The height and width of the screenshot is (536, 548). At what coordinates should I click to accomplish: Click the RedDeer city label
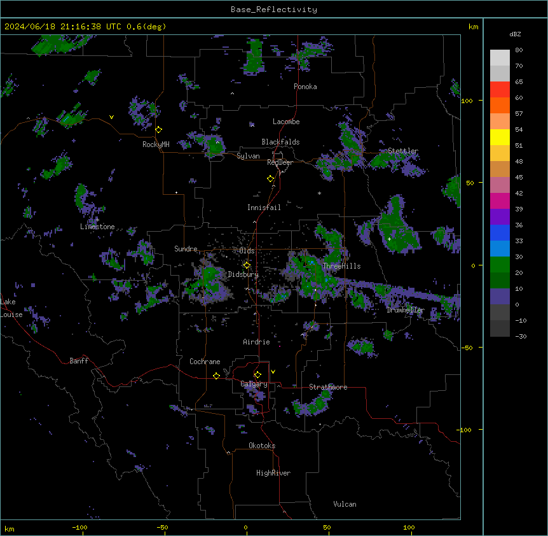280,162
